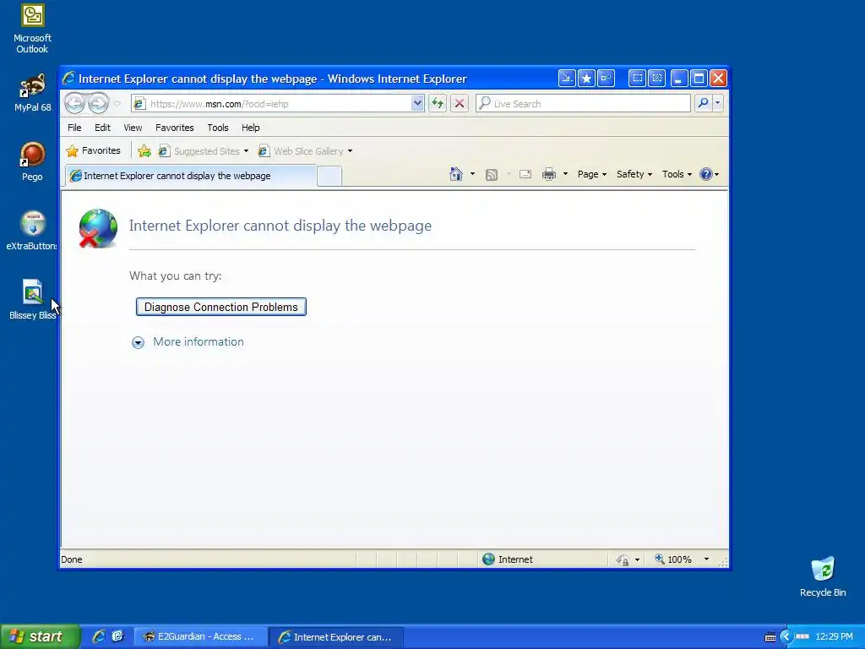Viewport: 865px width, 649px height.
Task: Open the File menu
Action: click(x=74, y=128)
